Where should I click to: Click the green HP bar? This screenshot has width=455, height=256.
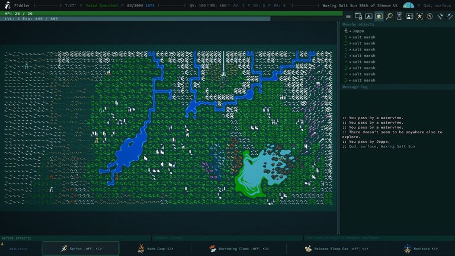click(171, 14)
